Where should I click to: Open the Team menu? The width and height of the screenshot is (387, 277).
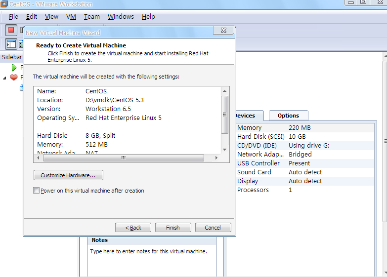pos(91,16)
